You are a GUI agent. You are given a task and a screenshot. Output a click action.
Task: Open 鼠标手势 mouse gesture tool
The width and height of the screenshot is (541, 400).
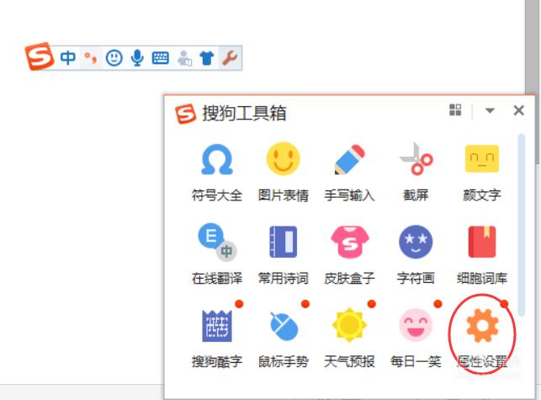click(284, 339)
